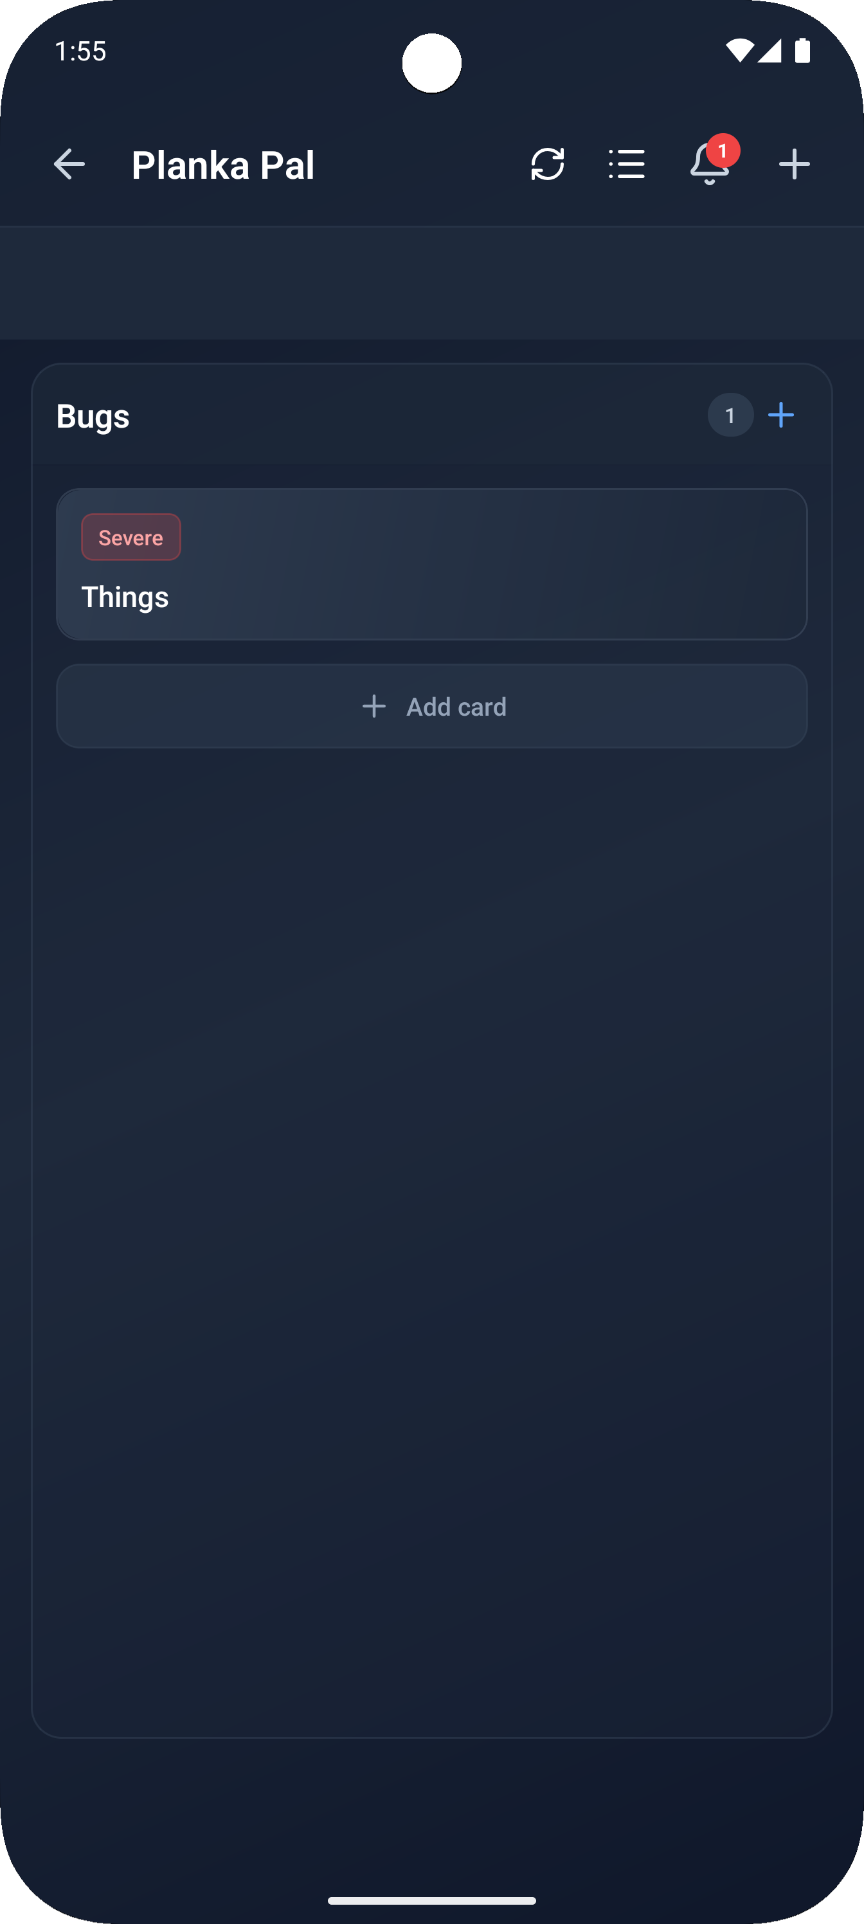Tap the battery icon in the status bar
The height and width of the screenshot is (1924, 864).
pyautogui.click(x=803, y=51)
